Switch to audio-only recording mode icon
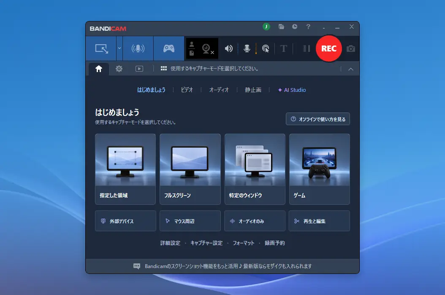 (x=138, y=48)
